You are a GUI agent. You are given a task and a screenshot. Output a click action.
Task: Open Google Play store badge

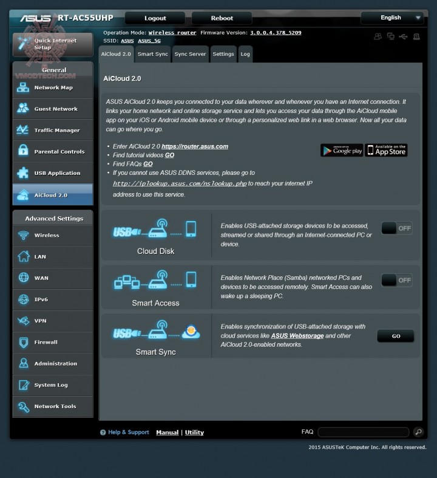pyautogui.click(x=342, y=150)
